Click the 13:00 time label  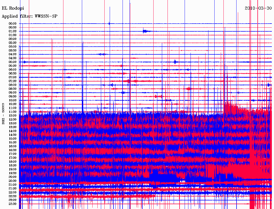(x=13, y=123)
